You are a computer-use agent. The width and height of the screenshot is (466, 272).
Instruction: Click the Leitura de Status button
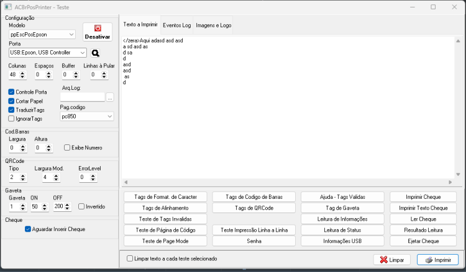pos(342,230)
